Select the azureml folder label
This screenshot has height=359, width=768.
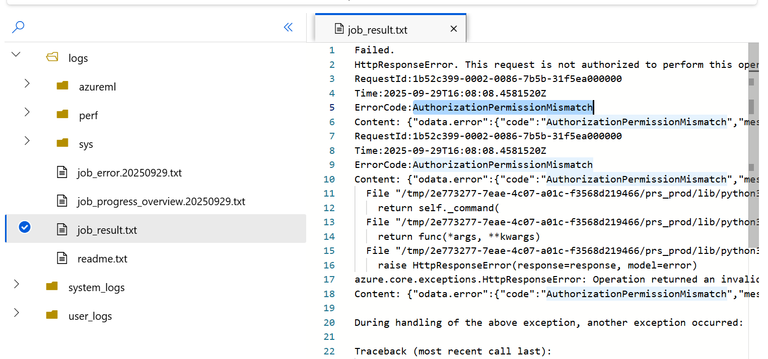pyautogui.click(x=97, y=87)
